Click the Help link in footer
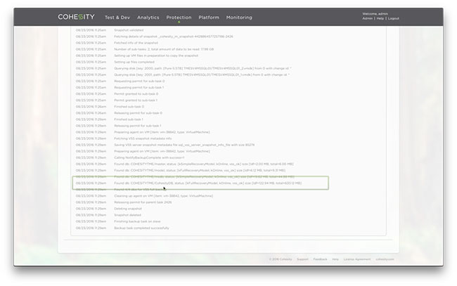The width and height of the screenshot is (457, 286). [335, 259]
